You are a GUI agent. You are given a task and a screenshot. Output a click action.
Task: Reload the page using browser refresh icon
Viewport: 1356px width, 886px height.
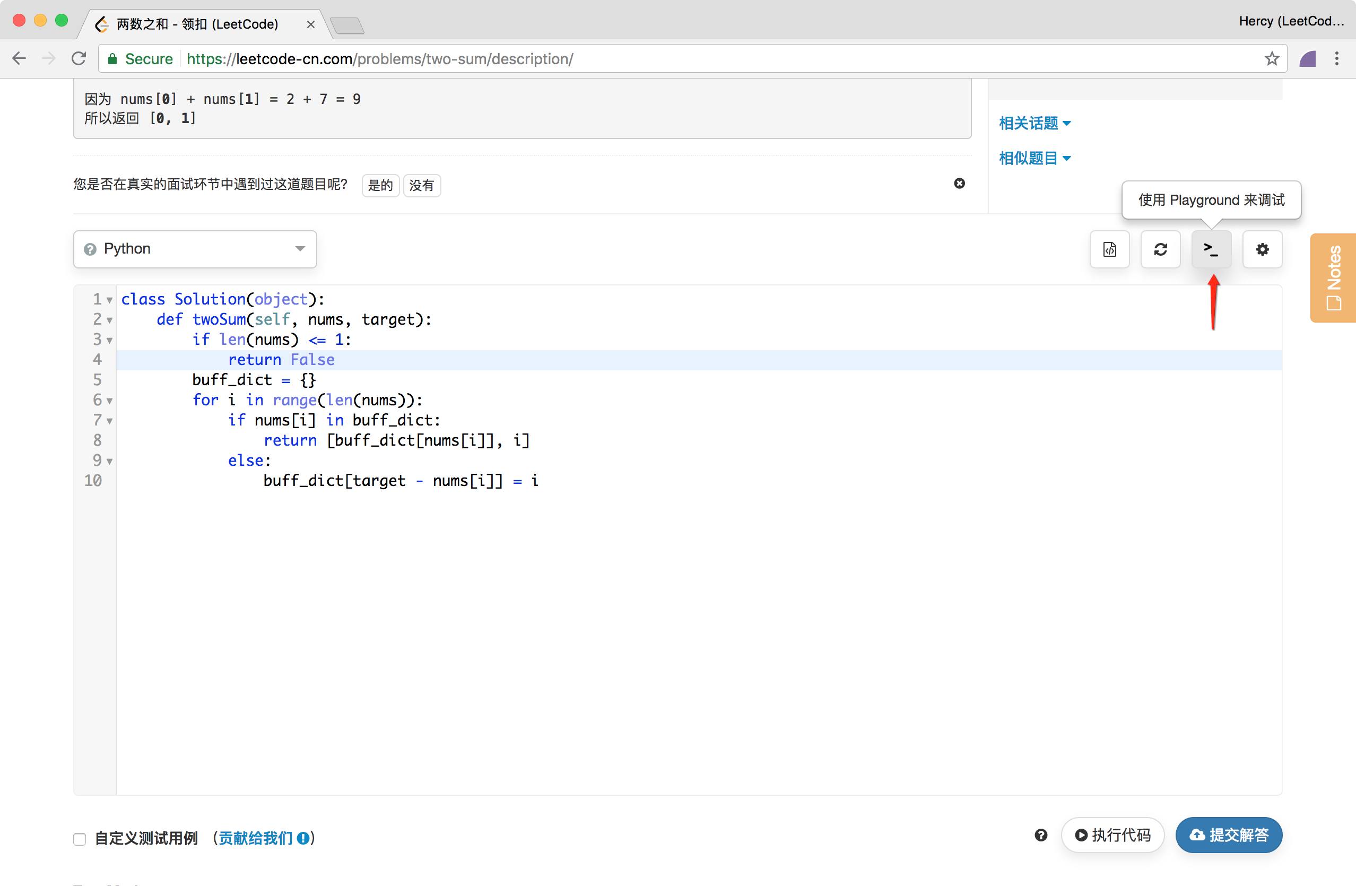[x=79, y=59]
